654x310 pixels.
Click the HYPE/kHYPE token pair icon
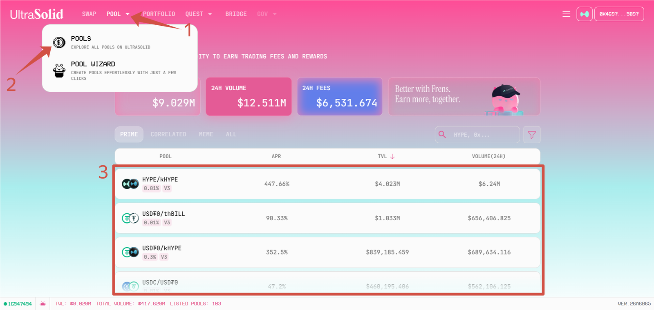[130, 184]
